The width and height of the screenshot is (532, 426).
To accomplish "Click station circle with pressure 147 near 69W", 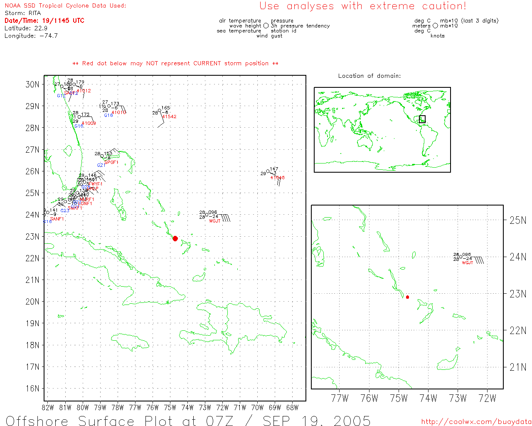I will click(x=268, y=171).
